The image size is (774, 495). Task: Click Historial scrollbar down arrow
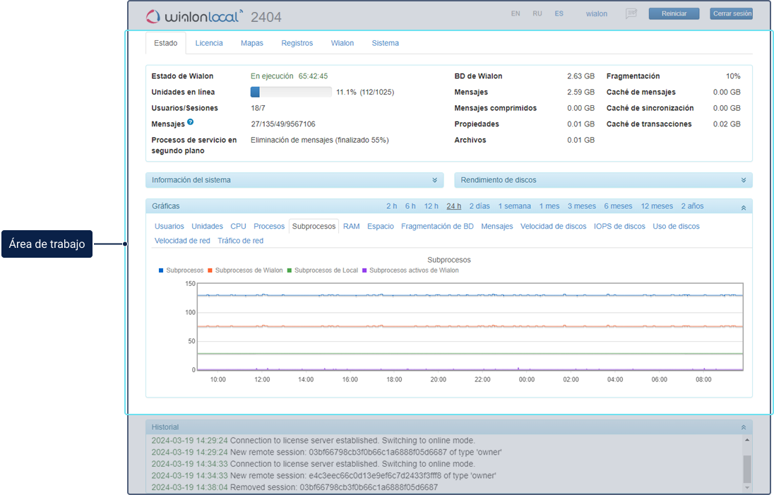[747, 488]
